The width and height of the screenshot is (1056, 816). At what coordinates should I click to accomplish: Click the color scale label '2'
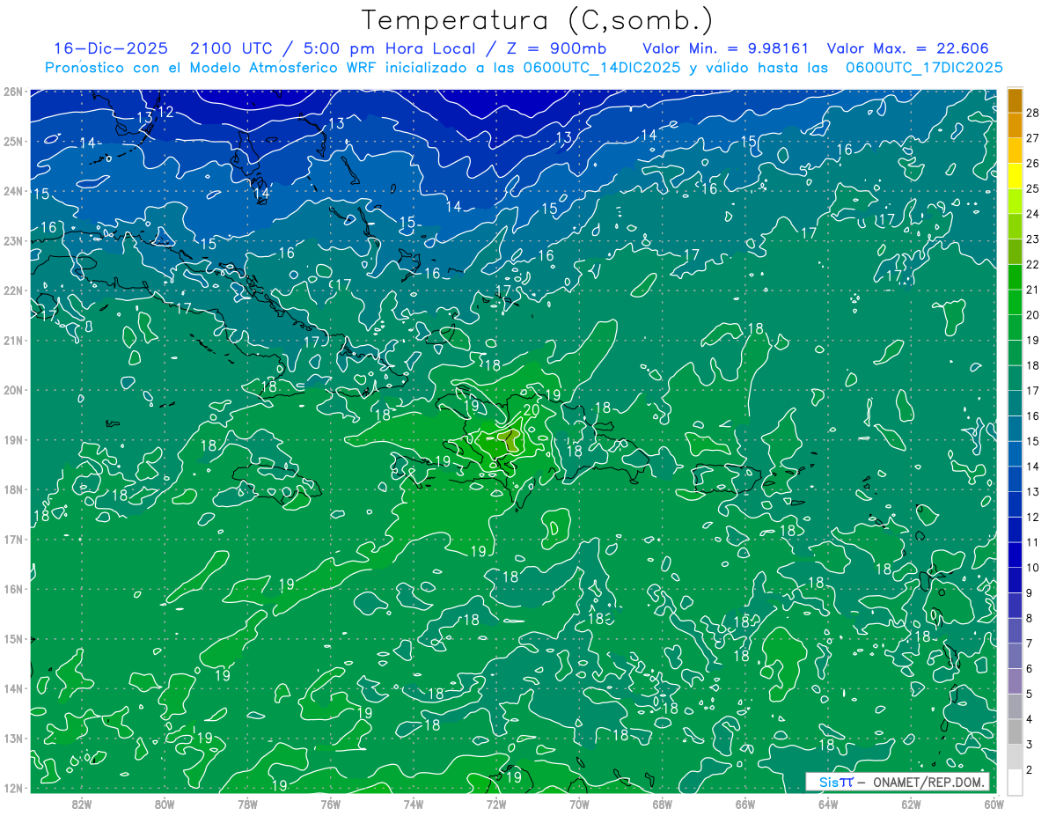(1029, 769)
